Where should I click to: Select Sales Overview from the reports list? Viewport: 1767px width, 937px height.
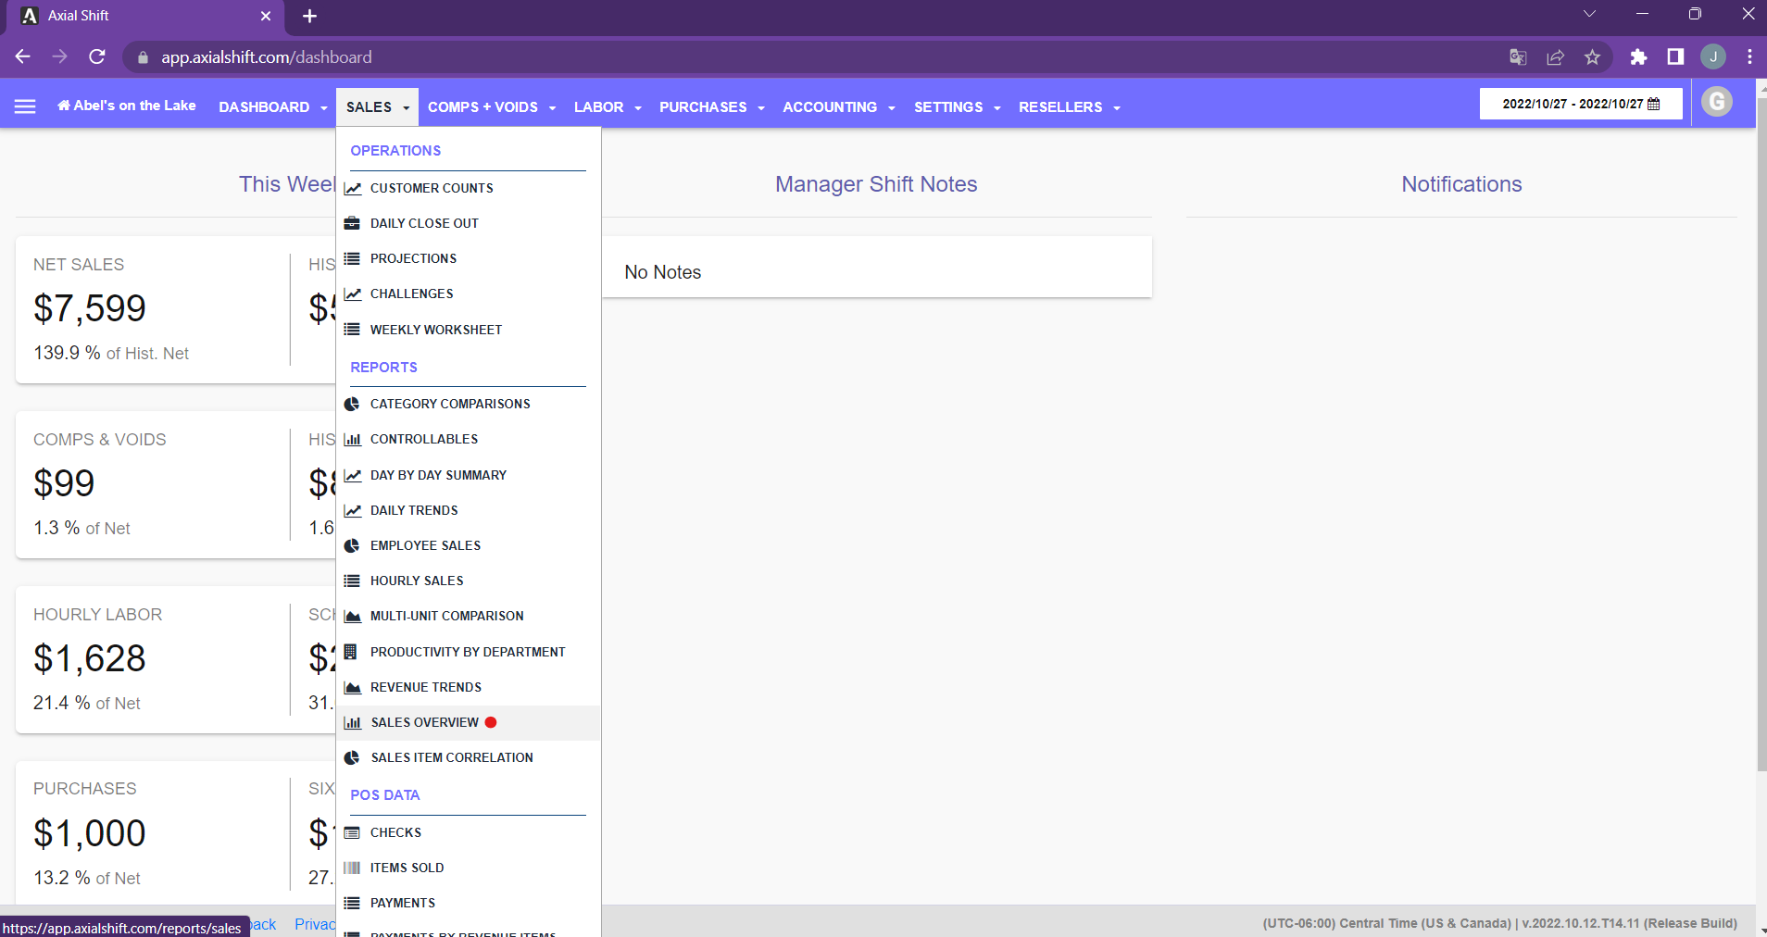click(x=425, y=722)
